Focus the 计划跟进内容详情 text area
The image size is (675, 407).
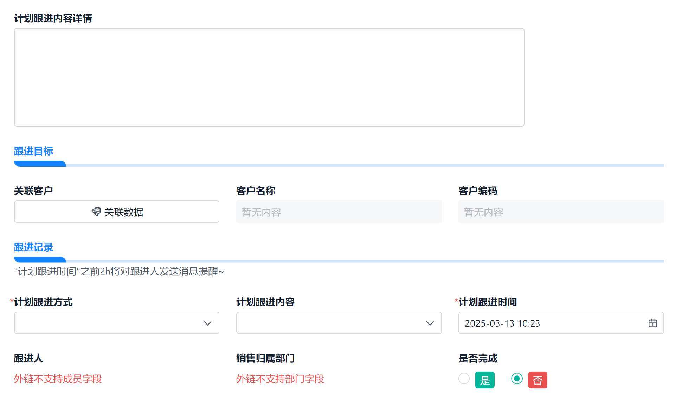pyautogui.click(x=269, y=77)
